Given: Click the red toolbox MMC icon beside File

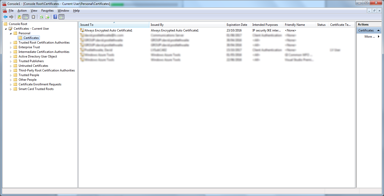Looking at the screenshot, I should coord(5,11).
